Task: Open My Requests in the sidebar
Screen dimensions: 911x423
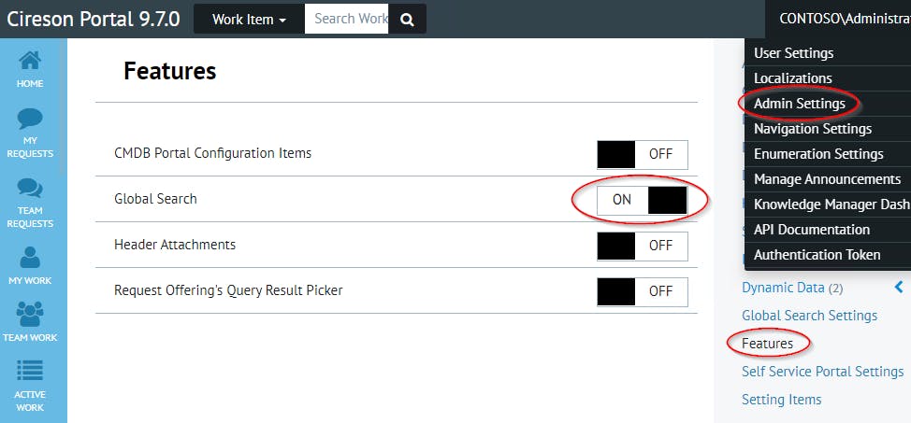Action: click(x=30, y=132)
